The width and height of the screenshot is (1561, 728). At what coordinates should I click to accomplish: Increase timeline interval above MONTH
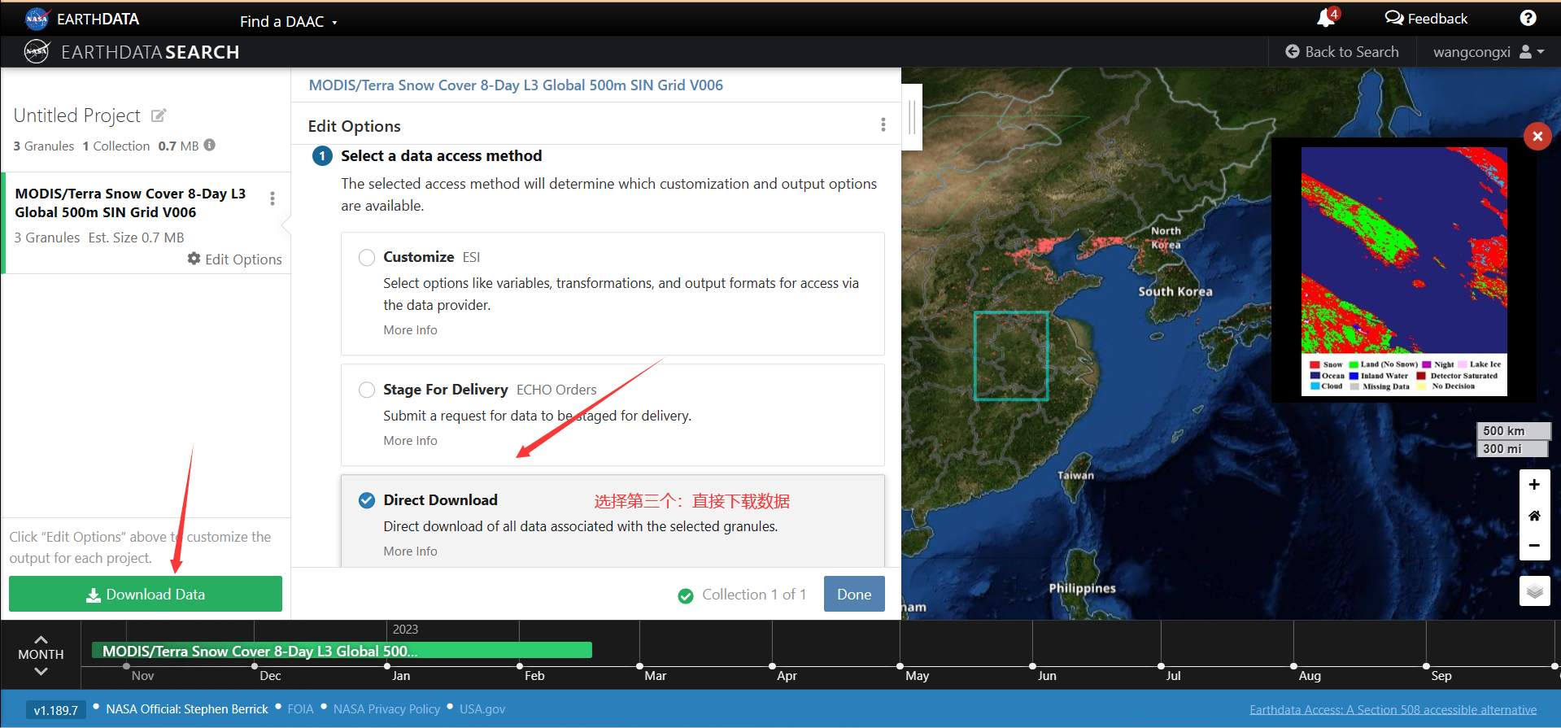(41, 639)
